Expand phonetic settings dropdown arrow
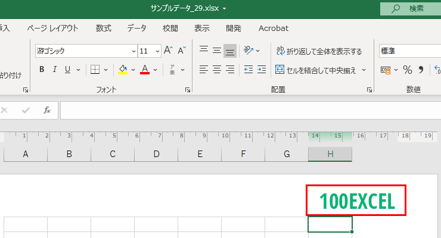 click(x=182, y=70)
